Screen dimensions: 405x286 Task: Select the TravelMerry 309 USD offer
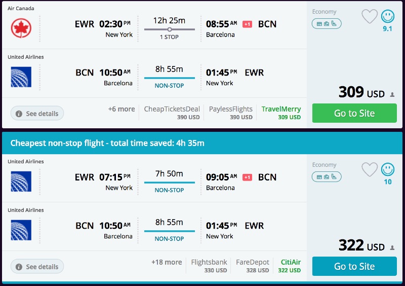281,113
